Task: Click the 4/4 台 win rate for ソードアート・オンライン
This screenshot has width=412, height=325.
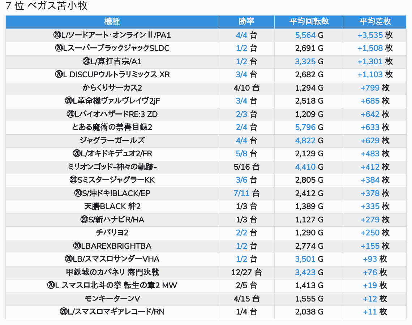Action: pyautogui.click(x=246, y=35)
